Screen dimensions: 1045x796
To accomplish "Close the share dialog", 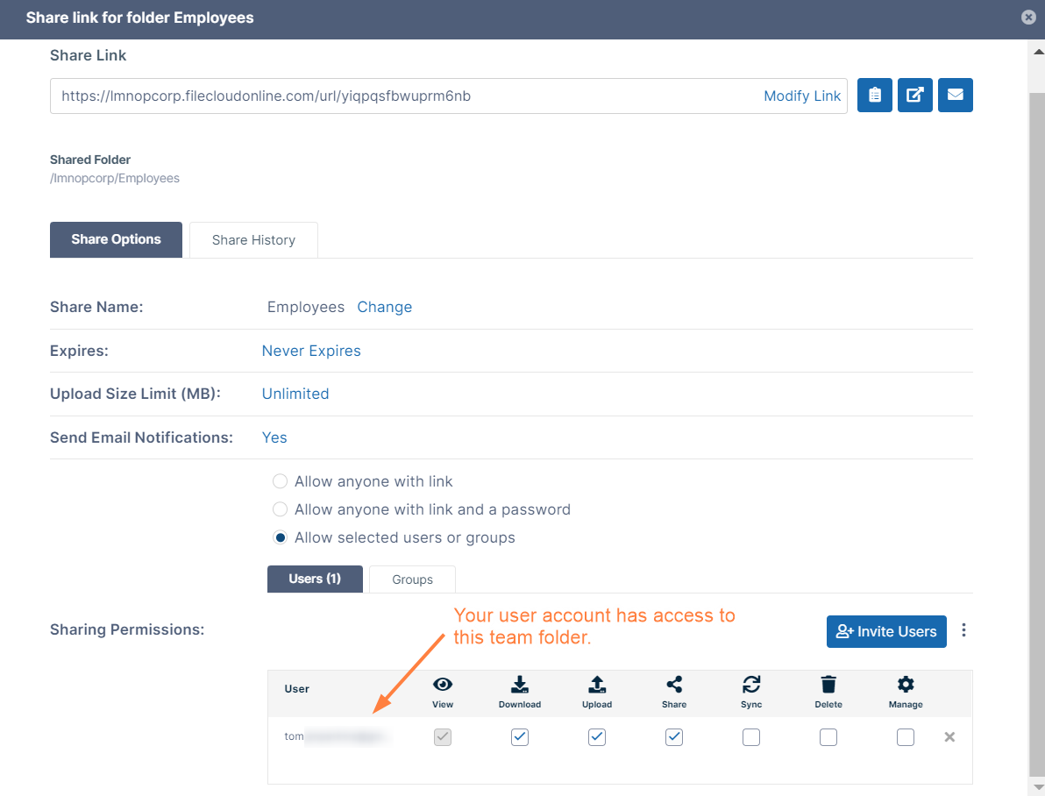I will [1028, 17].
